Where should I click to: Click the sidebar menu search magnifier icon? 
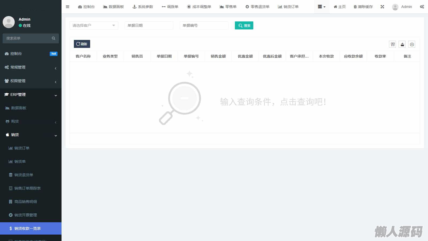[53, 38]
